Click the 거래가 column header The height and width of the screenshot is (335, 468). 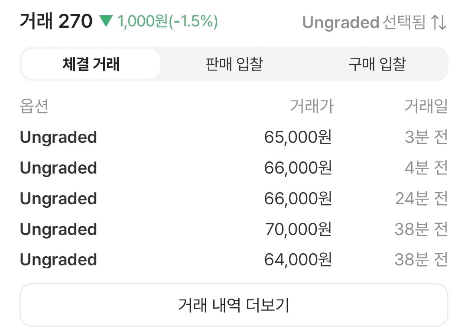pyautogui.click(x=312, y=106)
